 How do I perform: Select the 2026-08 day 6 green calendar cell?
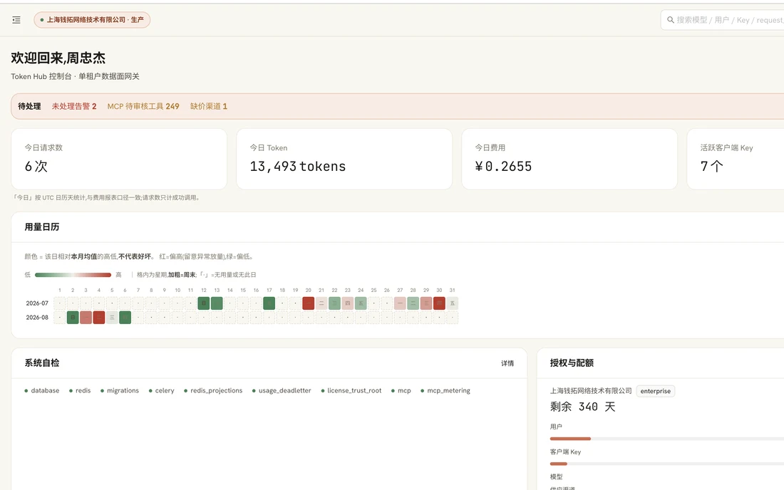pos(125,317)
